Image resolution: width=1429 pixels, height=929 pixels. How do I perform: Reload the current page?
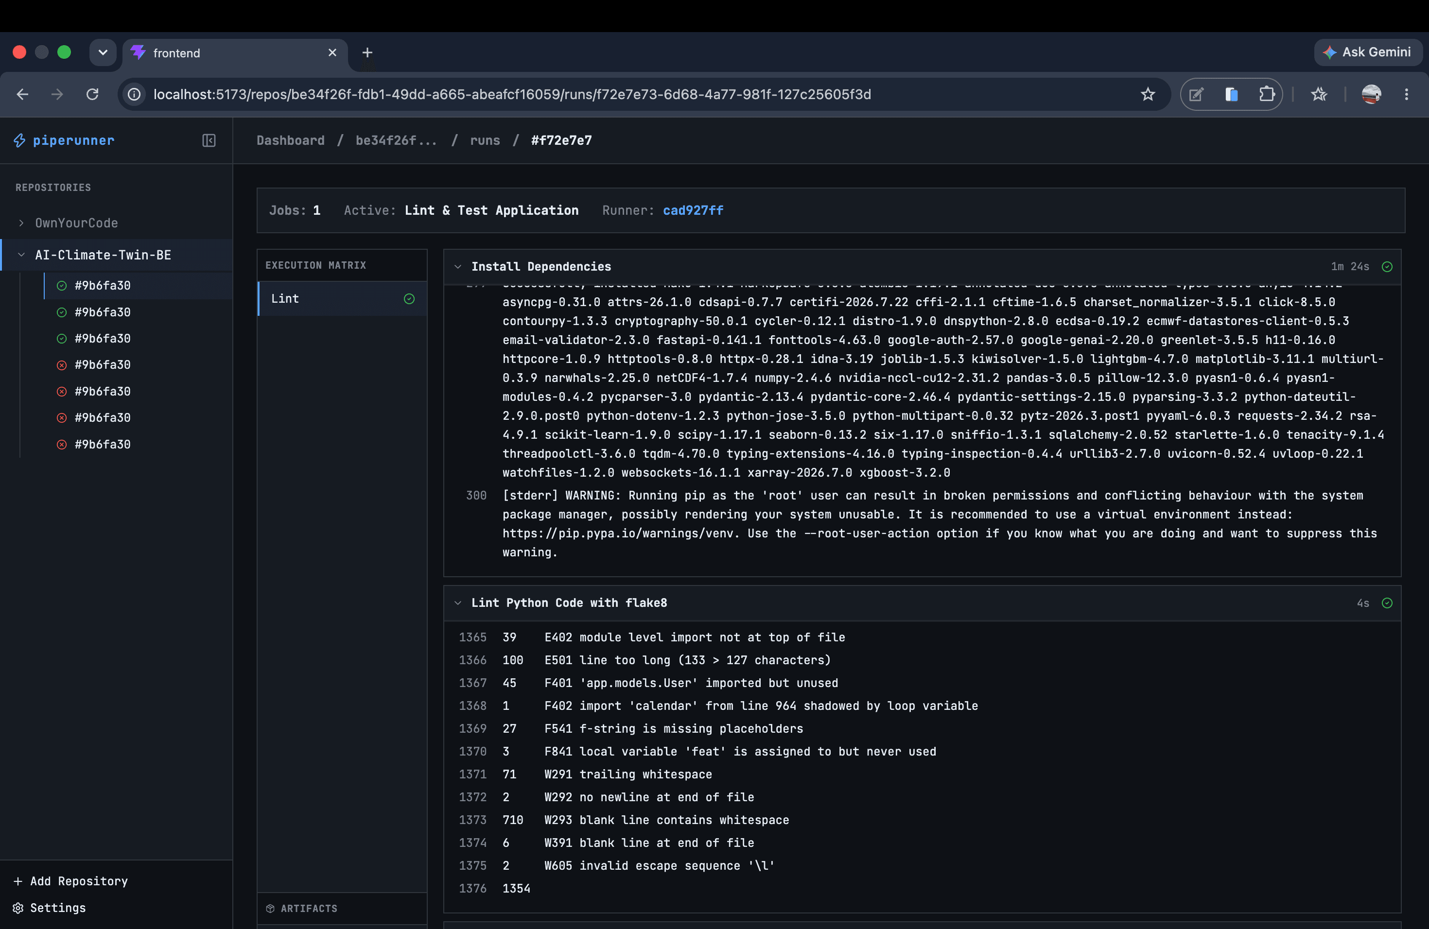tap(92, 94)
